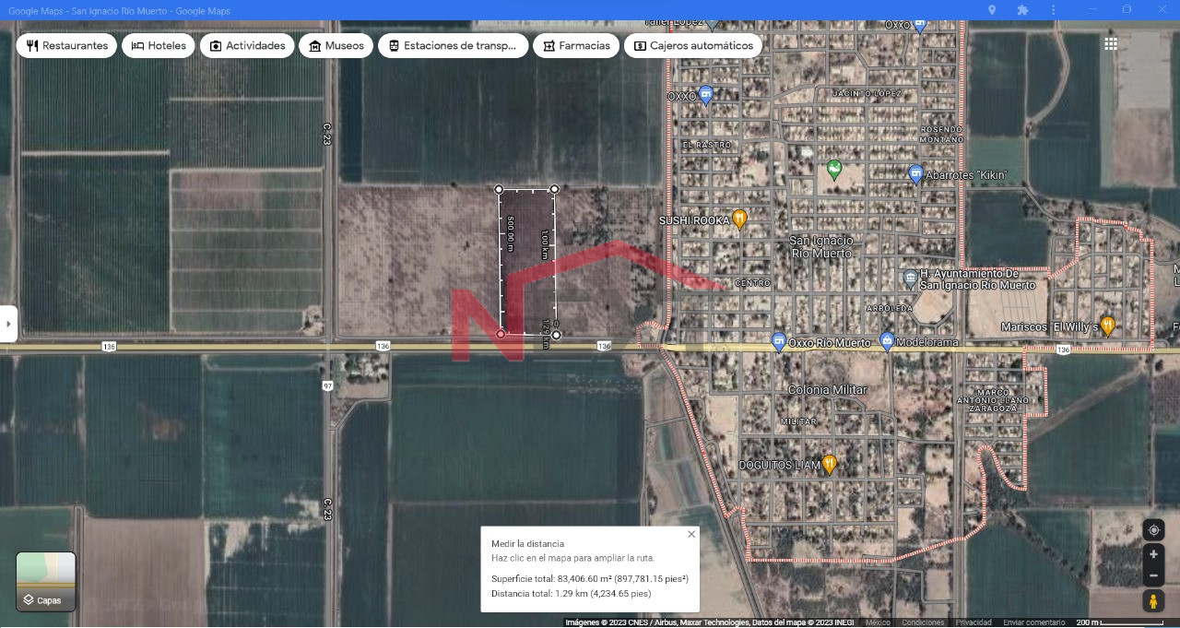
Task: Click the Modelorama shop pin
Action: [888, 341]
